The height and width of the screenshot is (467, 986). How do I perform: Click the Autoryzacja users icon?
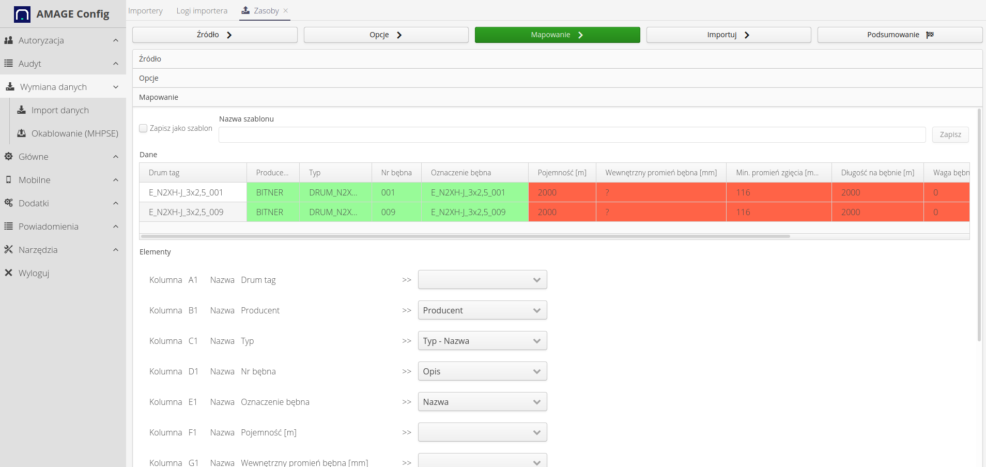click(8, 40)
